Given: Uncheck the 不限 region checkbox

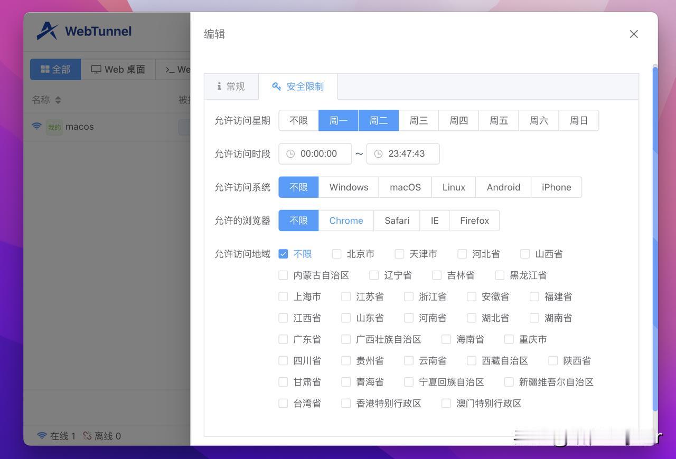Looking at the screenshot, I should click(282, 253).
